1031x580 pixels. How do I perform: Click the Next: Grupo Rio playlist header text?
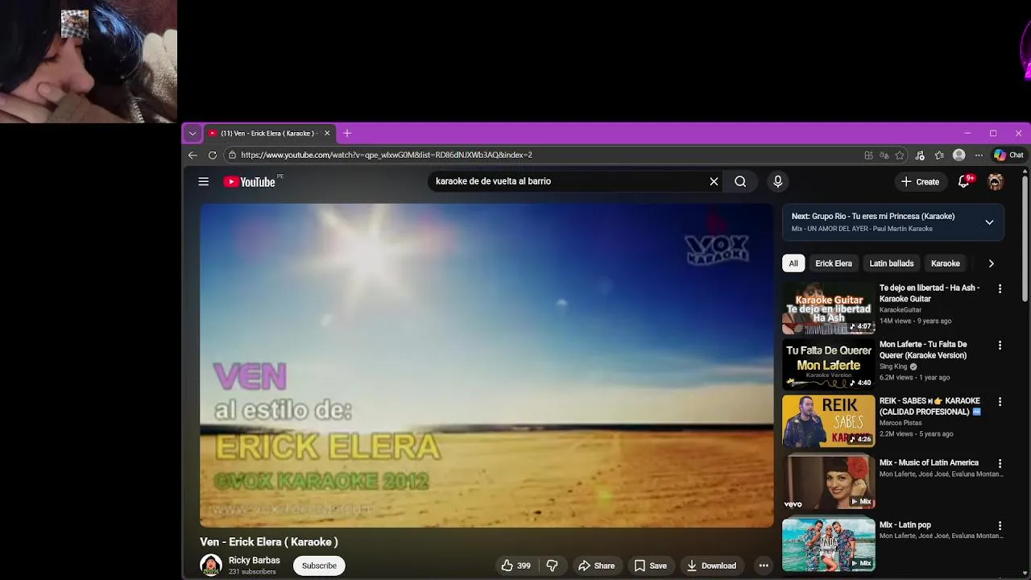tap(873, 216)
